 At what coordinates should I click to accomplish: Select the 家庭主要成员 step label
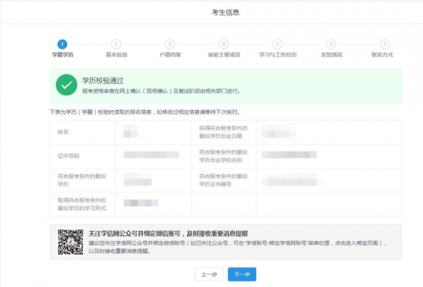click(x=224, y=55)
